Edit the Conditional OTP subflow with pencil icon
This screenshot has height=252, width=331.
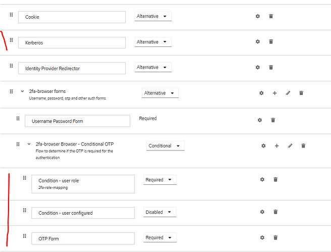pos(290,145)
